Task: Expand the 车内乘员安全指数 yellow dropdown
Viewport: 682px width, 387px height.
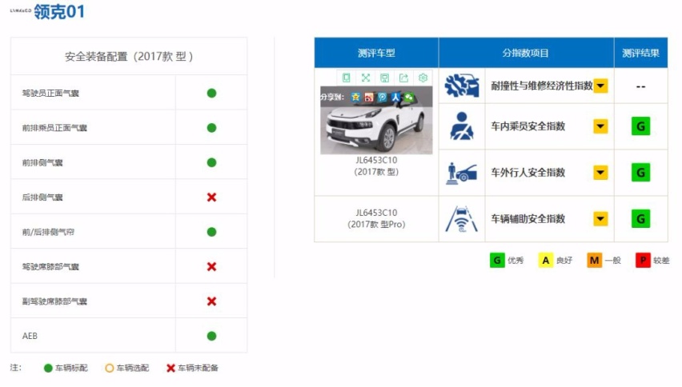Action: point(600,126)
